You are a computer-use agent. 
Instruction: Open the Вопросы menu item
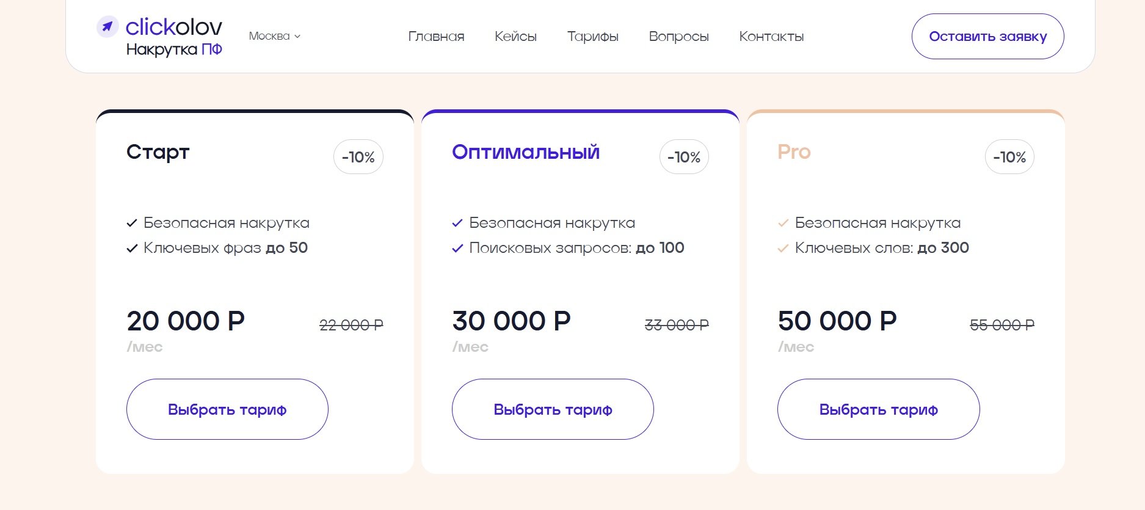point(678,37)
